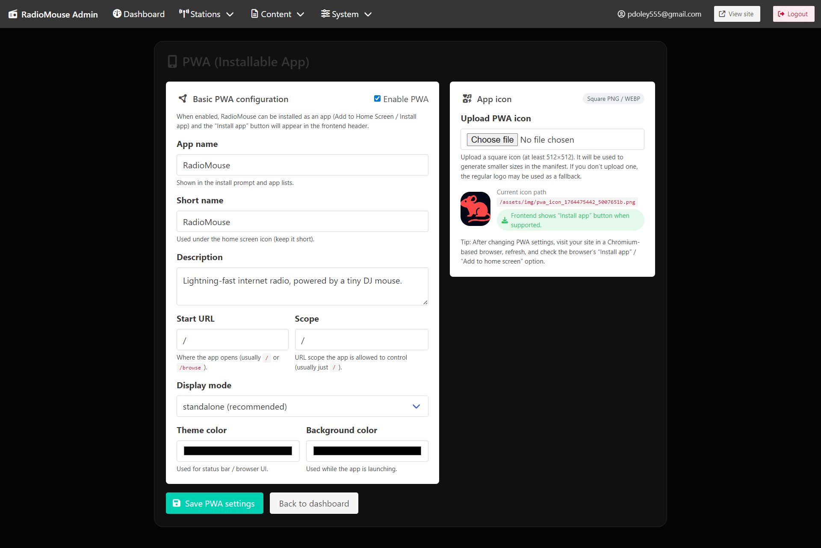Image resolution: width=821 pixels, height=548 pixels.
Task: Open the Display mode dropdown
Action: pyautogui.click(x=302, y=406)
